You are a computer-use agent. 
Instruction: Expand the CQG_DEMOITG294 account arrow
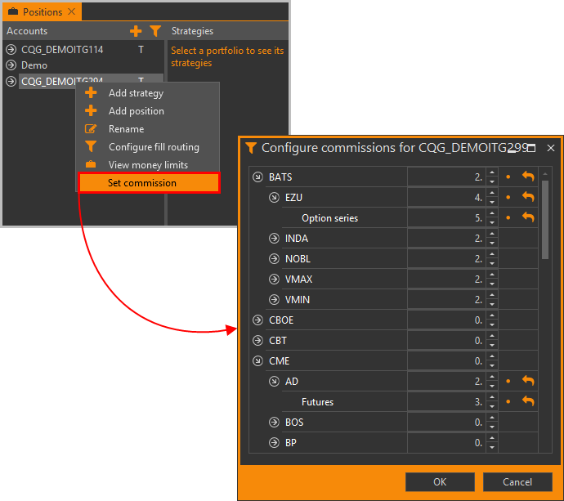11,81
